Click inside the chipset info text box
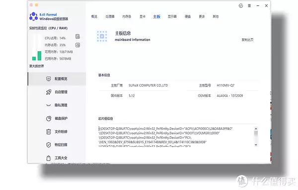 click(176, 137)
